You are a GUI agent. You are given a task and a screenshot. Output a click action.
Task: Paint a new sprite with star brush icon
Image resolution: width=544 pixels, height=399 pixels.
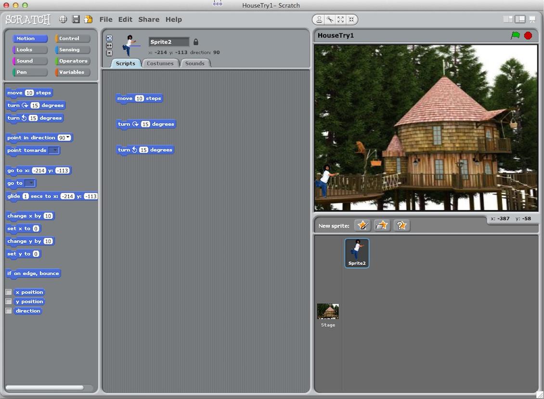[x=362, y=225]
